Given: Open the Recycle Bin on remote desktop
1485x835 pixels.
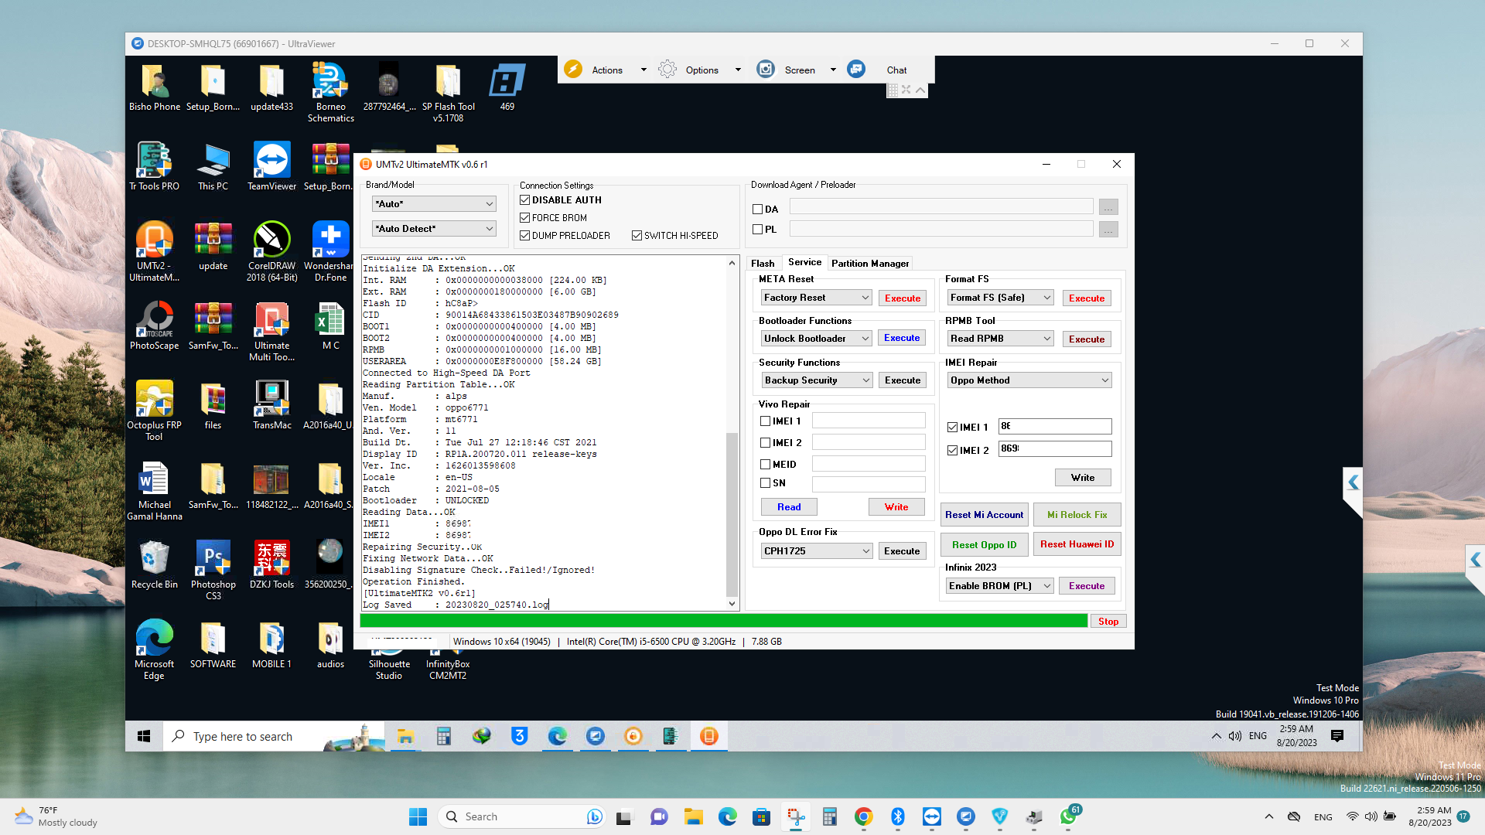Looking at the screenshot, I should pos(154,564).
